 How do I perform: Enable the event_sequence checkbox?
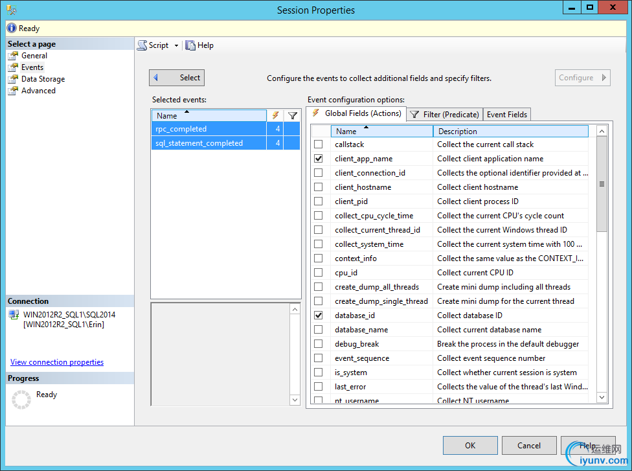pos(319,358)
